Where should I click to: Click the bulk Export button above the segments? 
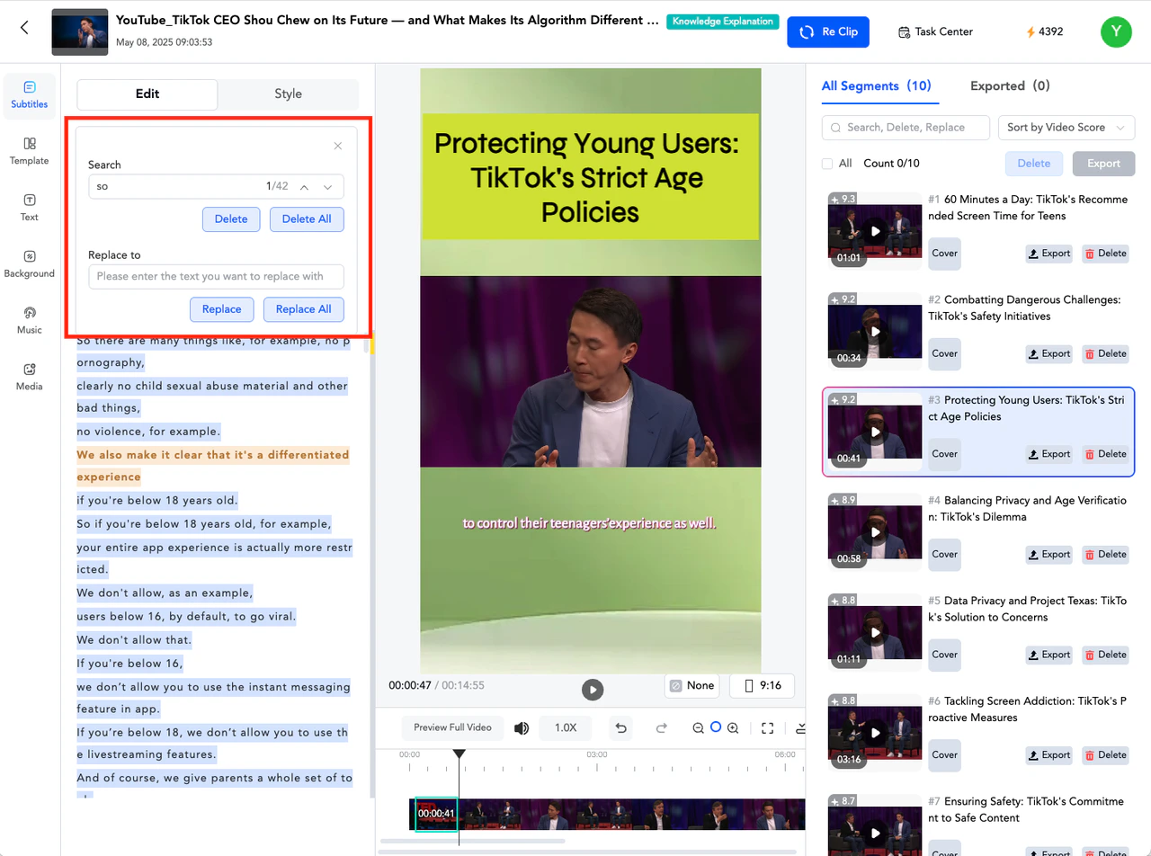pos(1104,164)
